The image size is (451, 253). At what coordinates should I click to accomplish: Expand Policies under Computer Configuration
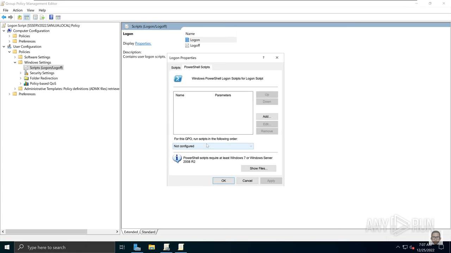point(10,36)
